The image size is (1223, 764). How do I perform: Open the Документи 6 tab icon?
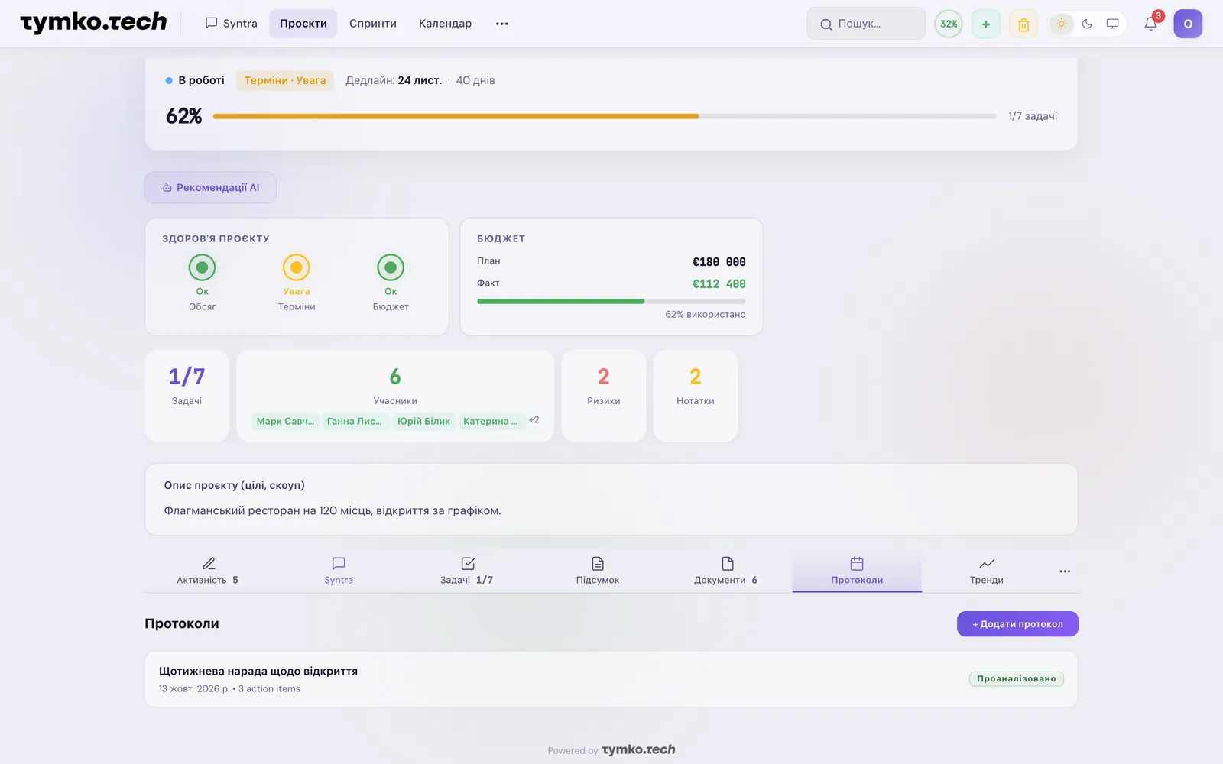(x=728, y=564)
